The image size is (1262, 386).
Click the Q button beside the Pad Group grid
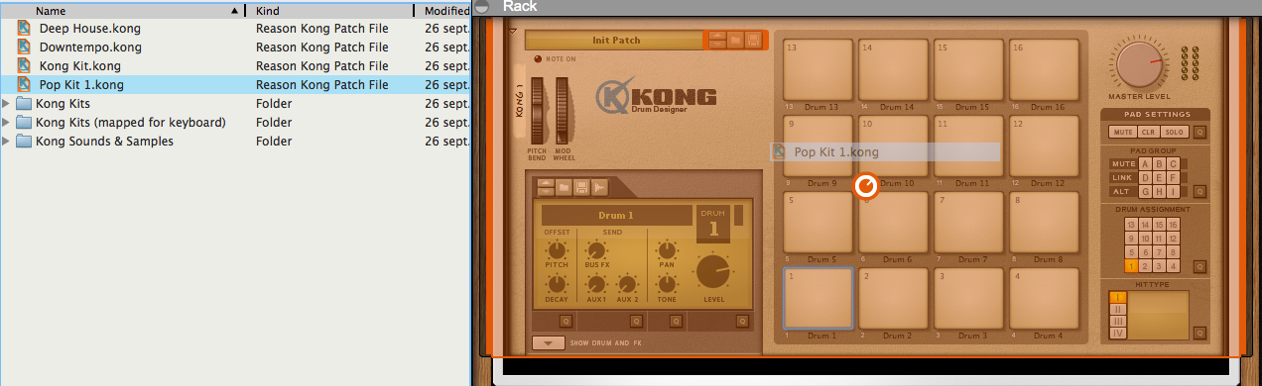(1199, 191)
